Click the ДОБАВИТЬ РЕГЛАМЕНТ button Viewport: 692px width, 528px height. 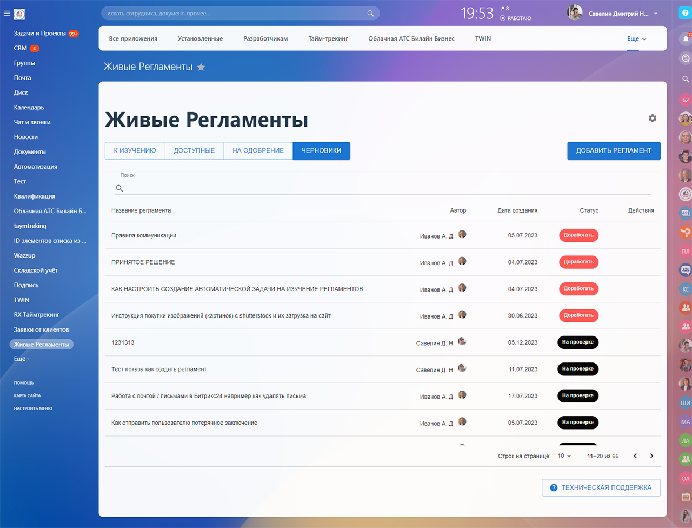point(614,151)
